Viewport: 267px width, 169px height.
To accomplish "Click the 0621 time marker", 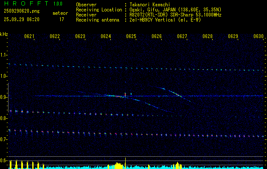I will pos(29,36).
